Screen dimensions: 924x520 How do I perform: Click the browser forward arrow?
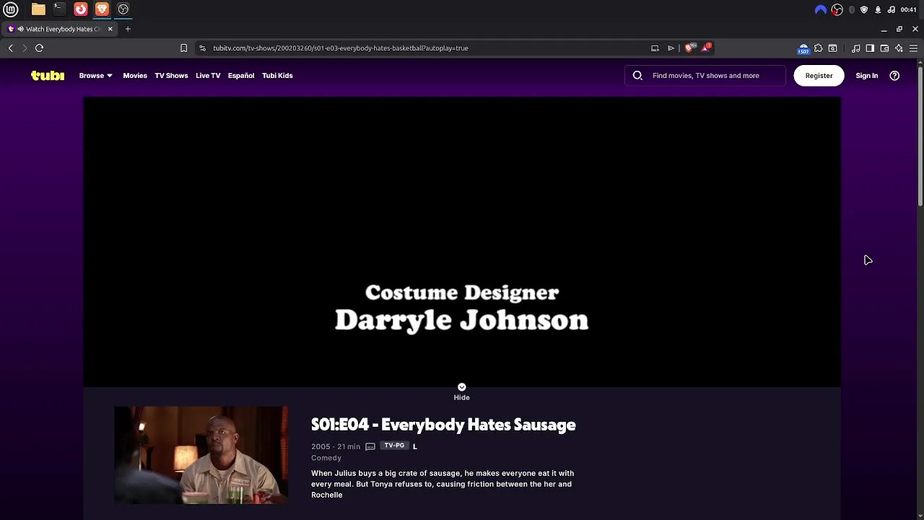pyautogui.click(x=25, y=48)
